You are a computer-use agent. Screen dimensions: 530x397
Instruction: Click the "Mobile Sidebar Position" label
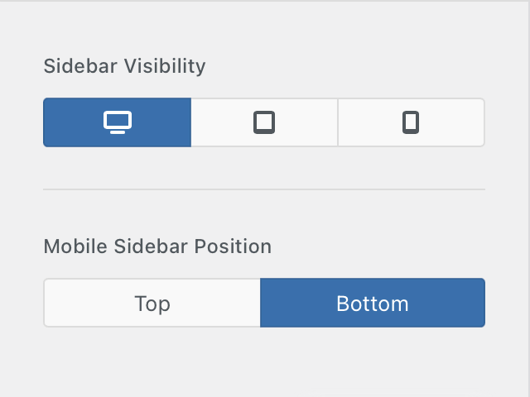tap(157, 246)
